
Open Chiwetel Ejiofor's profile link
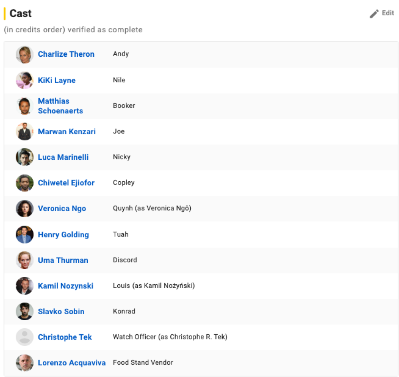point(66,183)
